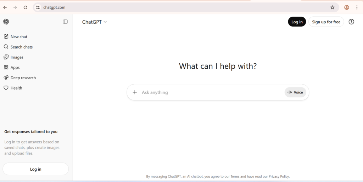Open Search chats in sidebar
This screenshot has width=363, height=182.
coord(21,47)
